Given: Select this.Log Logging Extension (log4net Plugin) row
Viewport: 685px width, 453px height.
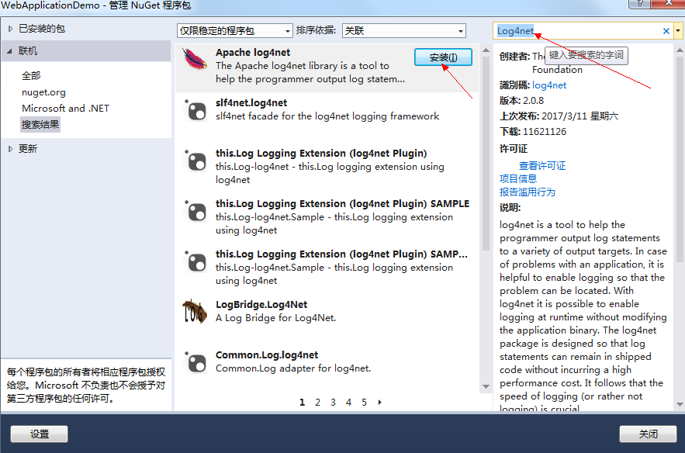Looking at the screenshot, I should [x=327, y=167].
